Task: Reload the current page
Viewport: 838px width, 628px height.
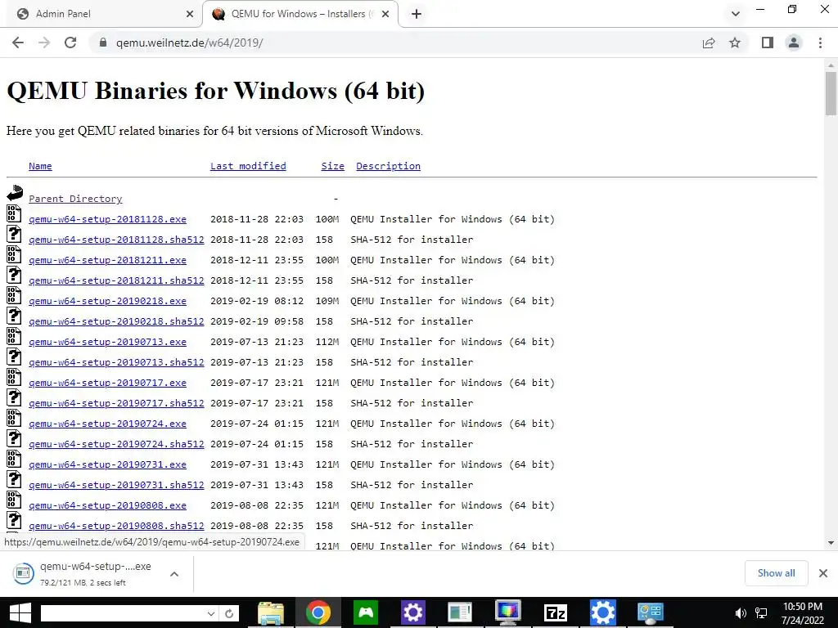Action: [x=70, y=43]
